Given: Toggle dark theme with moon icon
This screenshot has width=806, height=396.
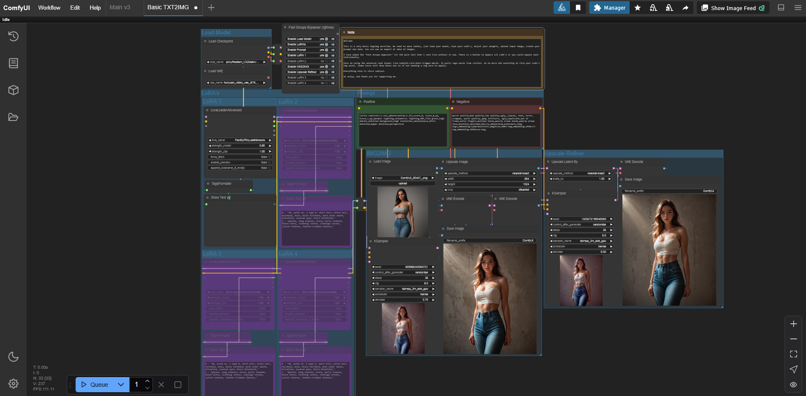Looking at the screenshot, I should 13,357.
